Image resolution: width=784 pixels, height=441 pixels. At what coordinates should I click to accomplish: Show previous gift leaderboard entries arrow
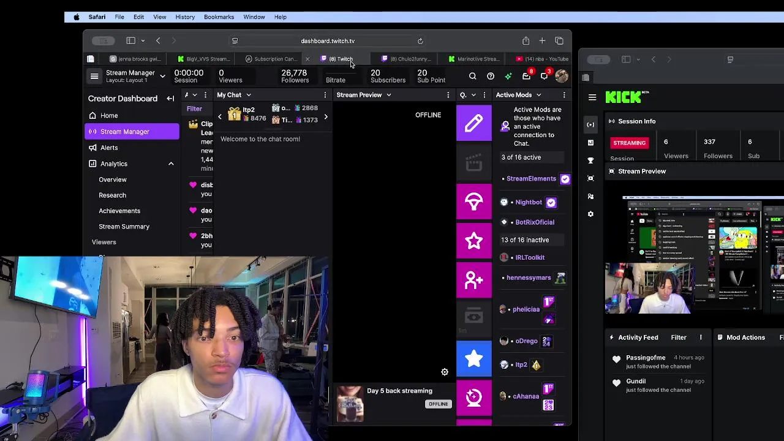click(x=220, y=116)
